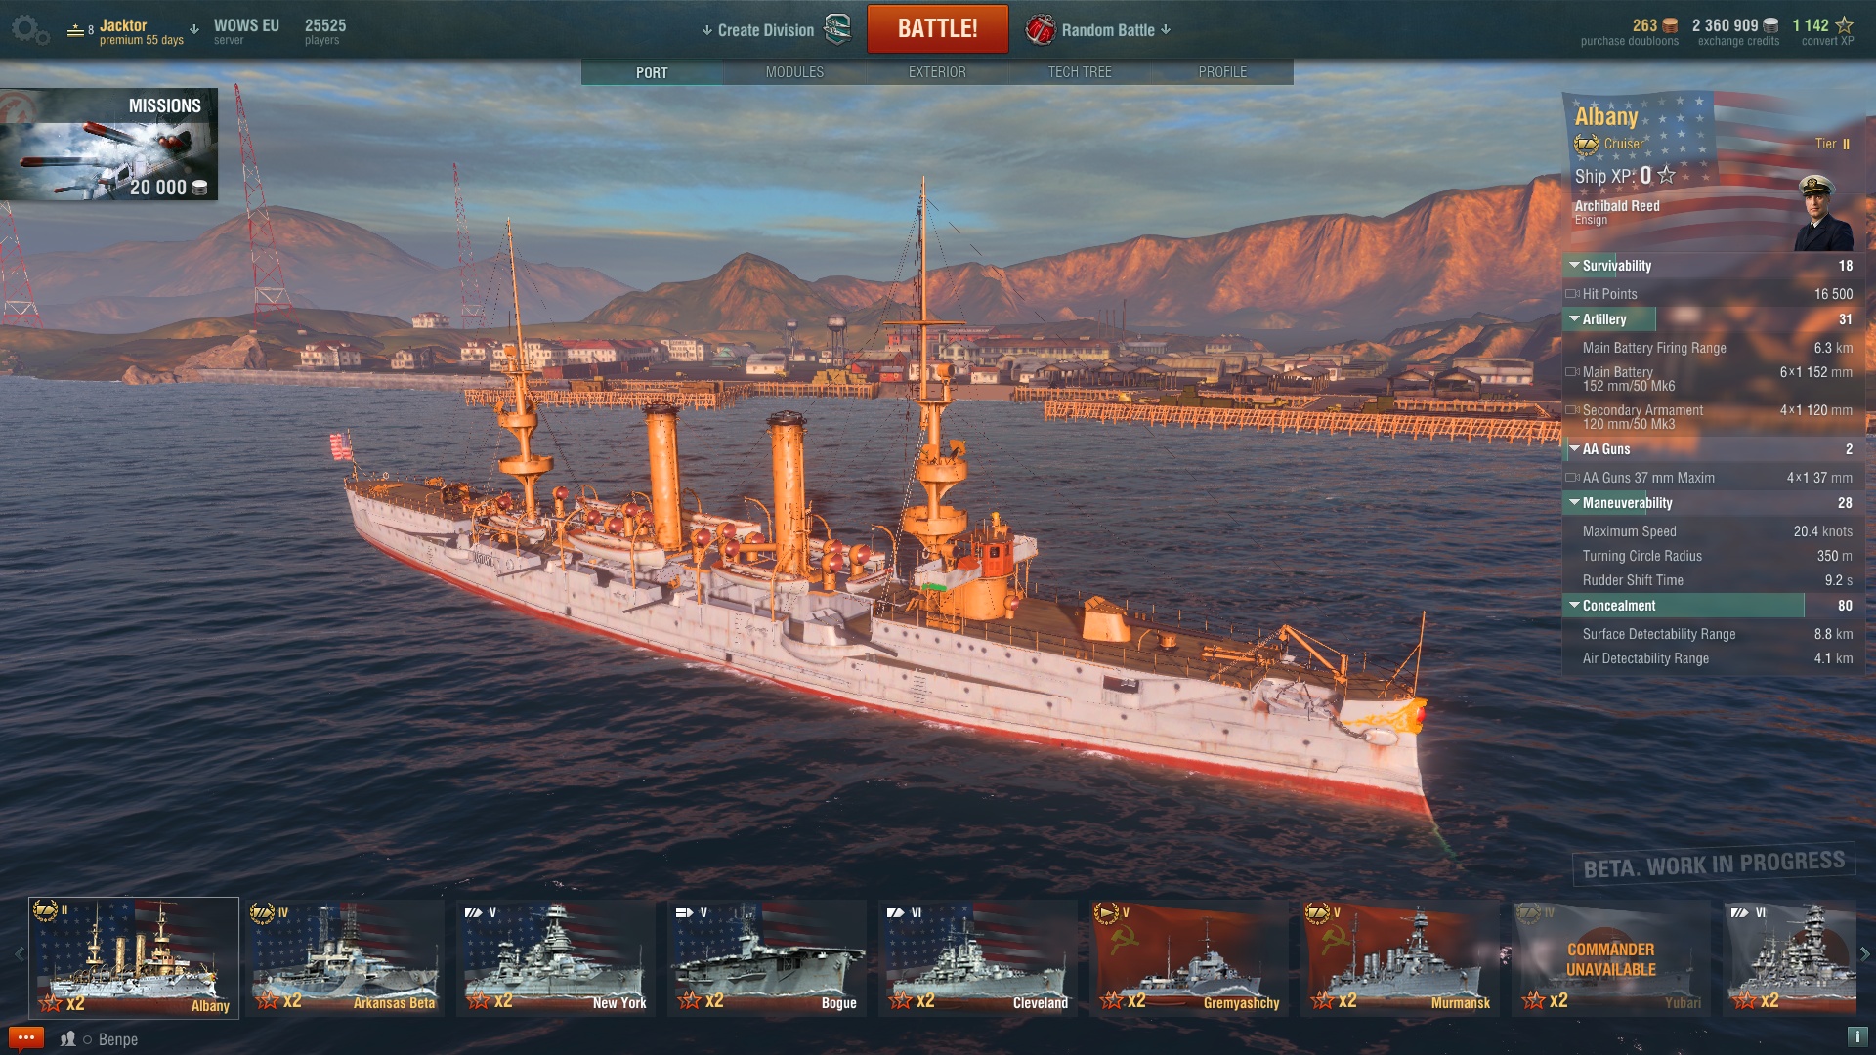The height and width of the screenshot is (1055, 1876).
Task: Open the chat speech bubble icon
Action: tap(25, 1038)
